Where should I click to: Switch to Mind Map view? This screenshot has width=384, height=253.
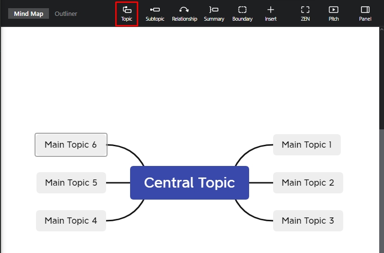29,13
